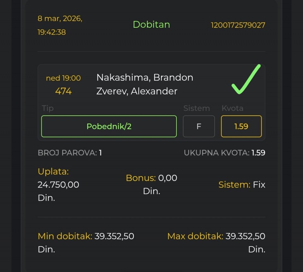Select match code 474
Screen dimensions: 303x272
pos(63,91)
